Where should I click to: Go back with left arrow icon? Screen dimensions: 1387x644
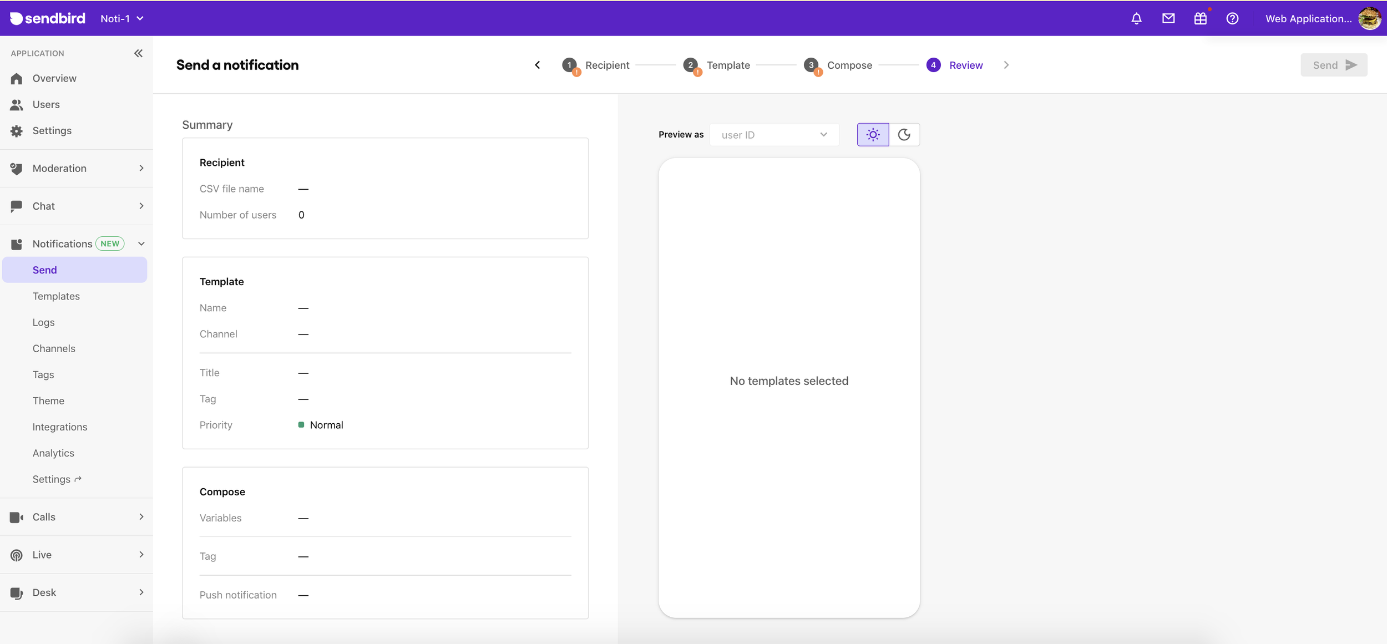coord(537,65)
